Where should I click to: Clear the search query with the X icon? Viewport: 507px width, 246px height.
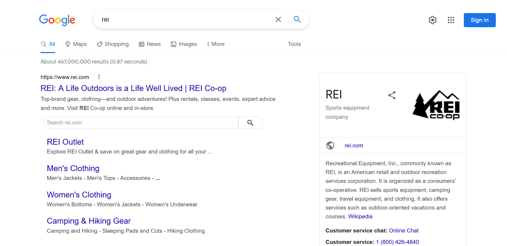coord(278,19)
